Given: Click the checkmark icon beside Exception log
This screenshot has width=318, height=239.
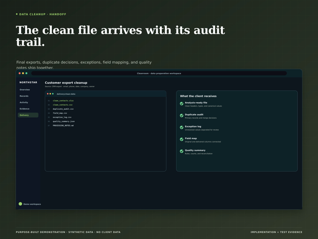Looking at the screenshot, I should (x=182, y=127).
